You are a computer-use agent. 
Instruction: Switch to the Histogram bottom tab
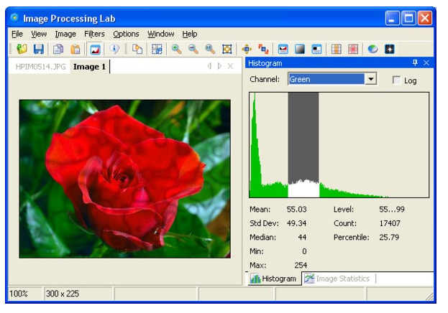[273, 279]
